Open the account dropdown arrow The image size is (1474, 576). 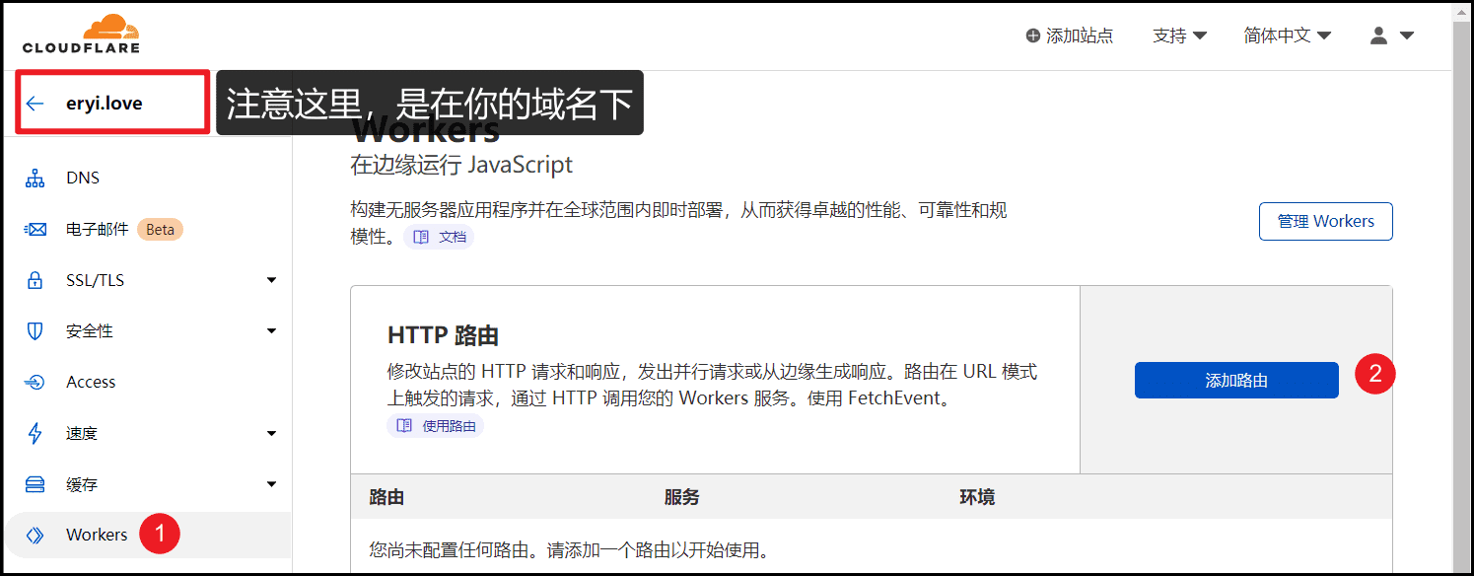point(1407,36)
